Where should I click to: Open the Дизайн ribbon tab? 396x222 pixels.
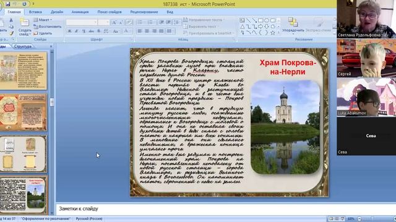point(57,12)
